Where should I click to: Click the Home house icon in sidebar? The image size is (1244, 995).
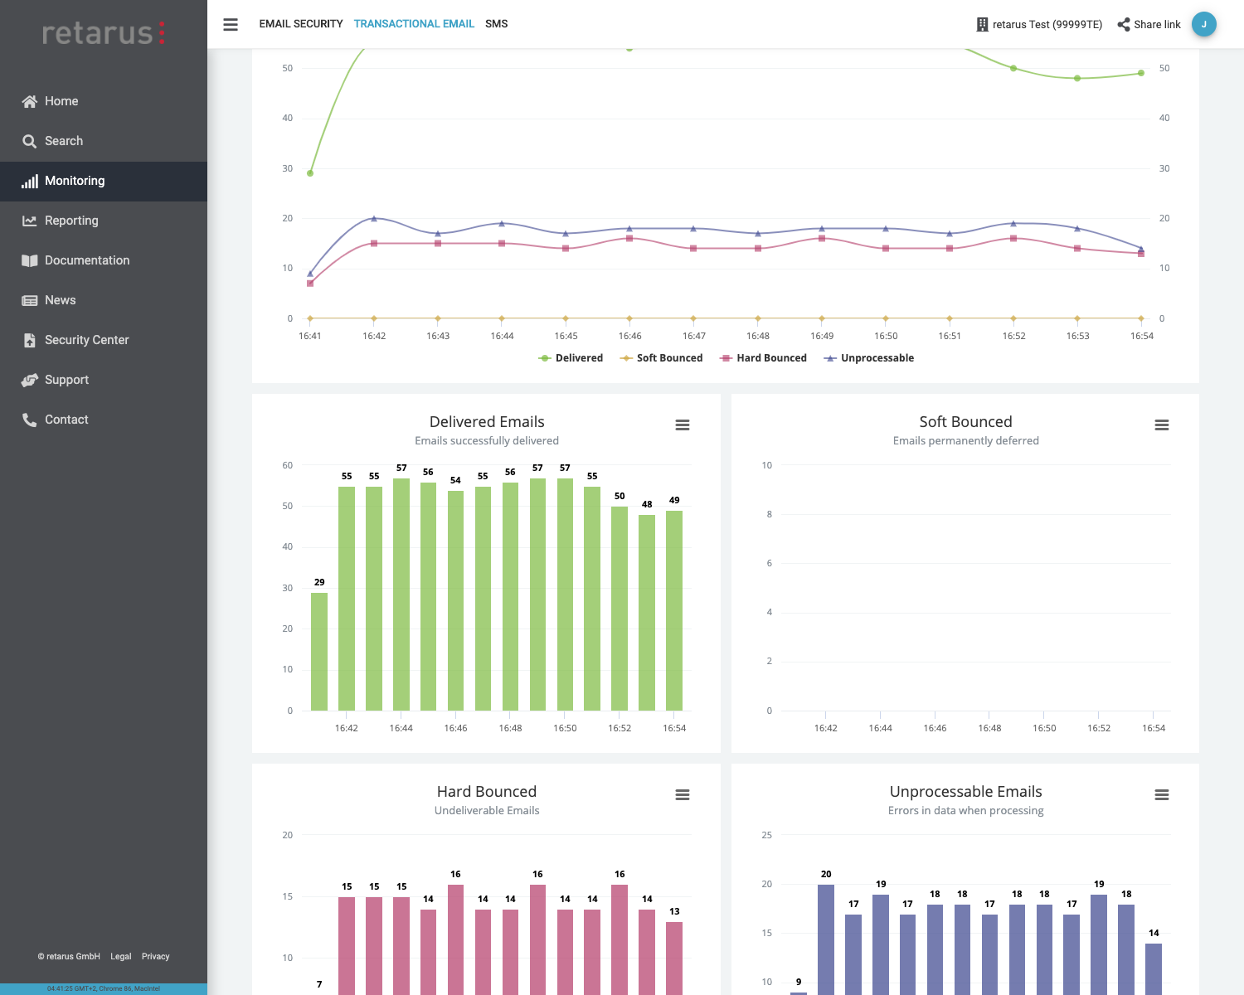pyautogui.click(x=30, y=101)
